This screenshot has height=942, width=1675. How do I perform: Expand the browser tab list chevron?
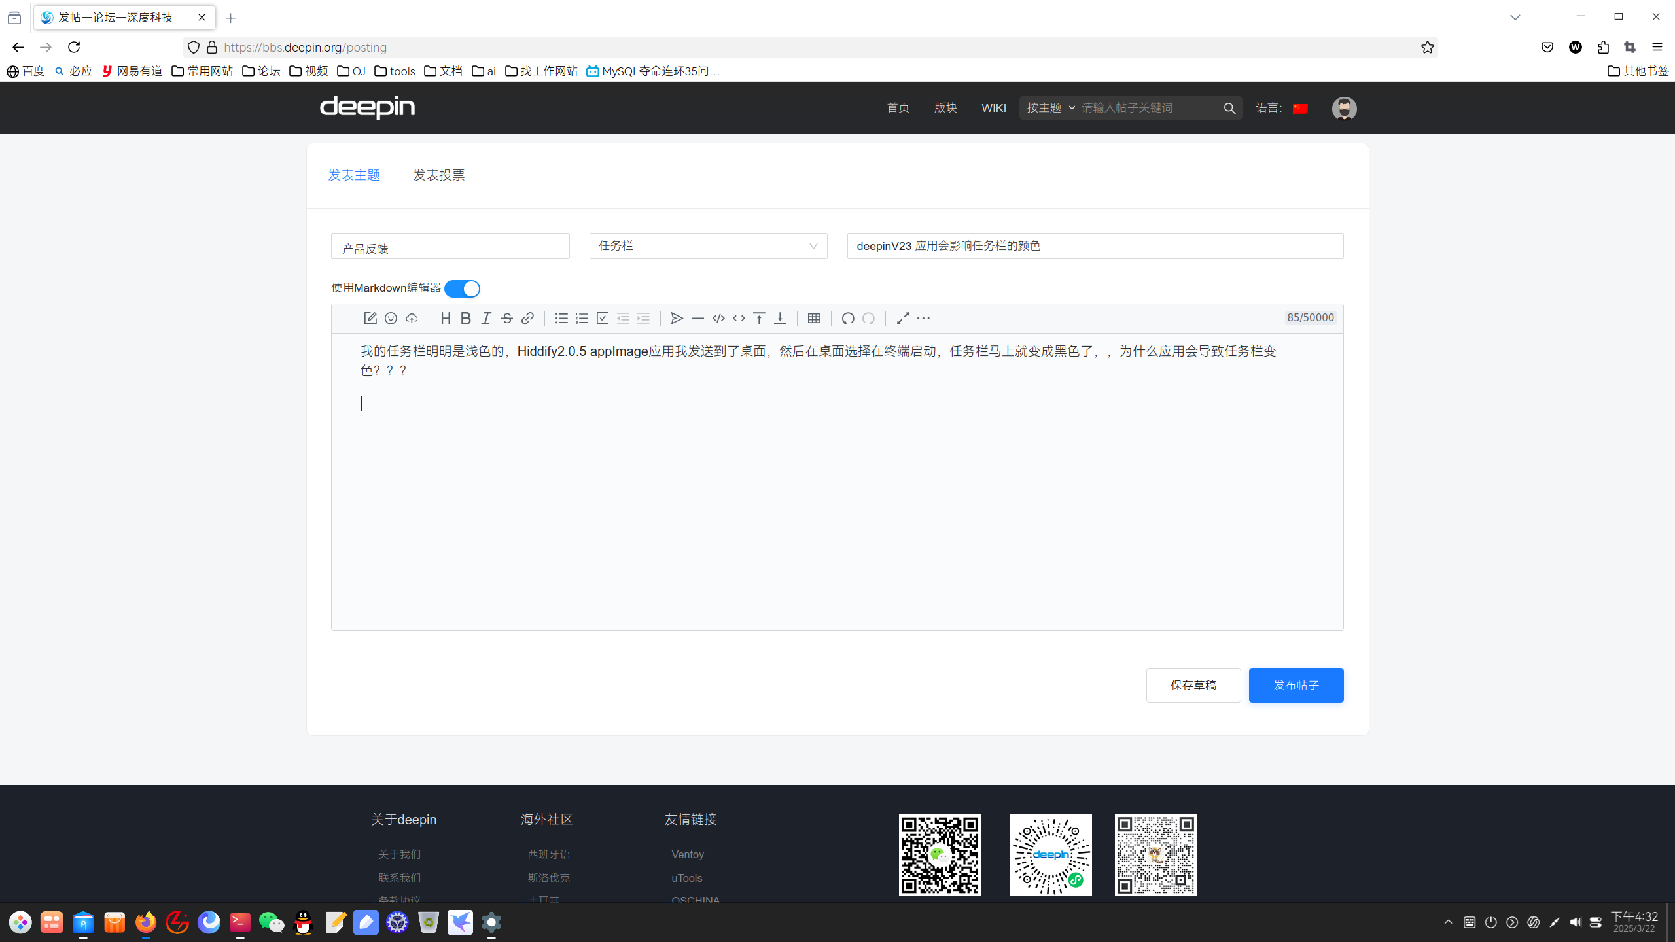[x=1515, y=17]
